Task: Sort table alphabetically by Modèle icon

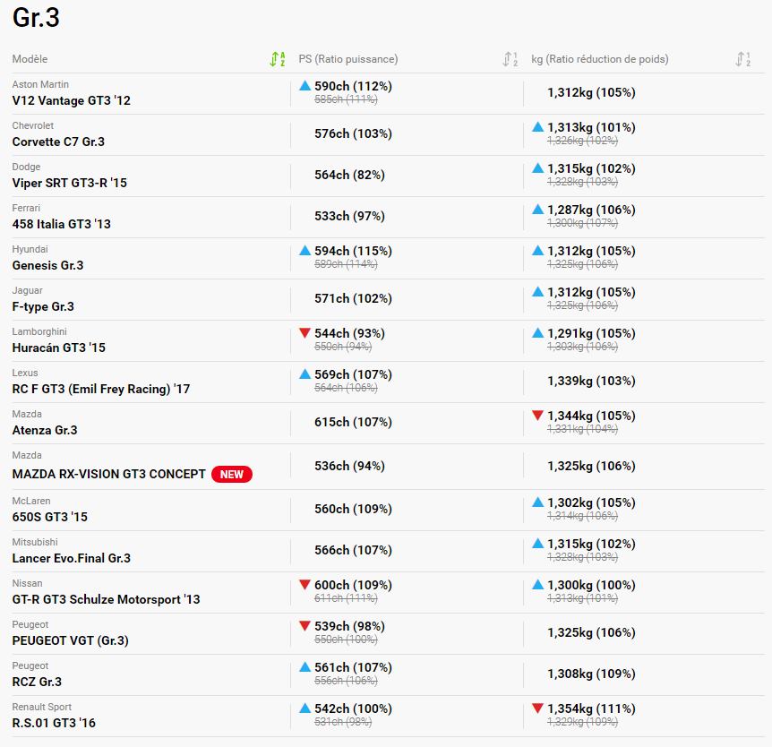Action: [x=278, y=59]
